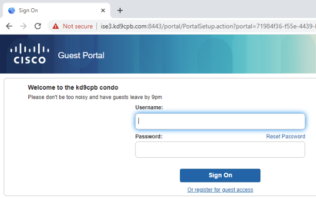Close the Sign On tab
This screenshot has width=316, height=198.
pyautogui.click(x=103, y=10)
